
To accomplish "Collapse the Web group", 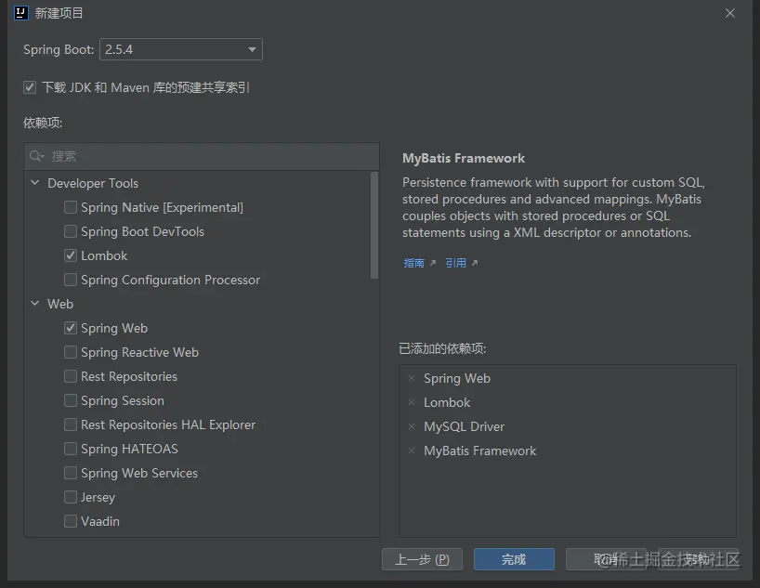I will click(x=35, y=304).
